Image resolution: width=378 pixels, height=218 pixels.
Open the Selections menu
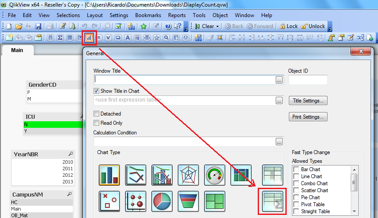click(68, 15)
